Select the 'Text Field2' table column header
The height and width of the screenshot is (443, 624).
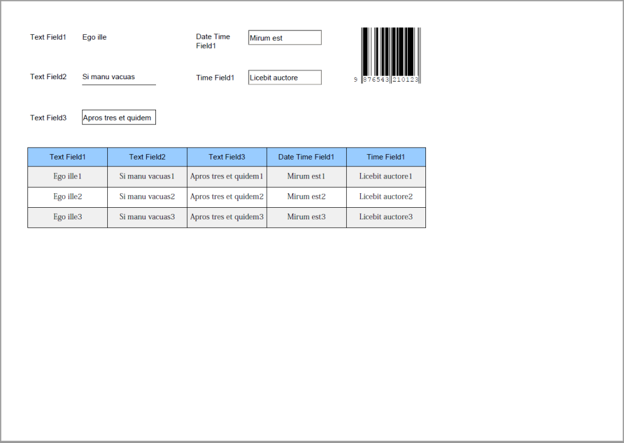pyautogui.click(x=147, y=157)
